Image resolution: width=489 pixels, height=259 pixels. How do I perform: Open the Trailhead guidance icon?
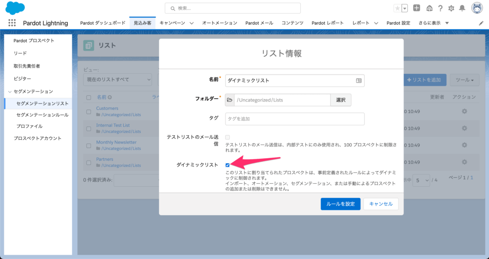click(x=429, y=9)
